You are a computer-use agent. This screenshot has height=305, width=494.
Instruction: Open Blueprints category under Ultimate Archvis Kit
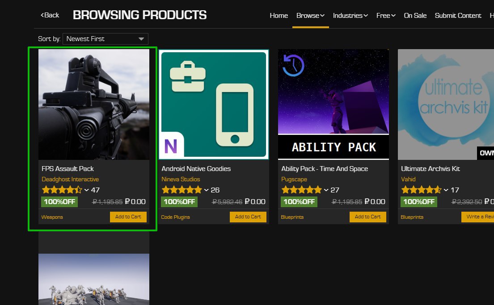[412, 217]
